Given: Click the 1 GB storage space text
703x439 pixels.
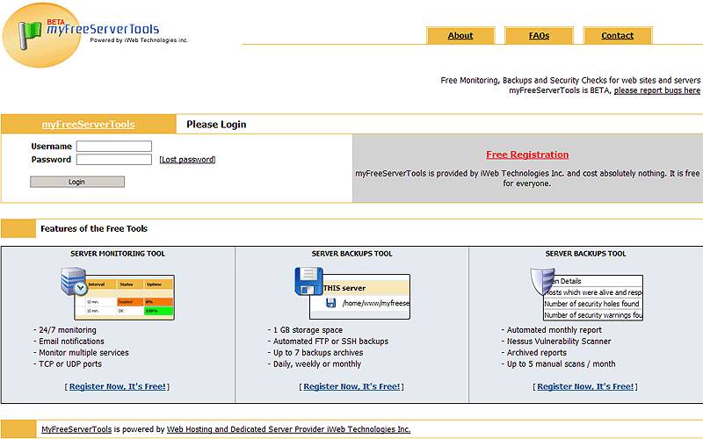Looking at the screenshot, I should click(x=308, y=330).
